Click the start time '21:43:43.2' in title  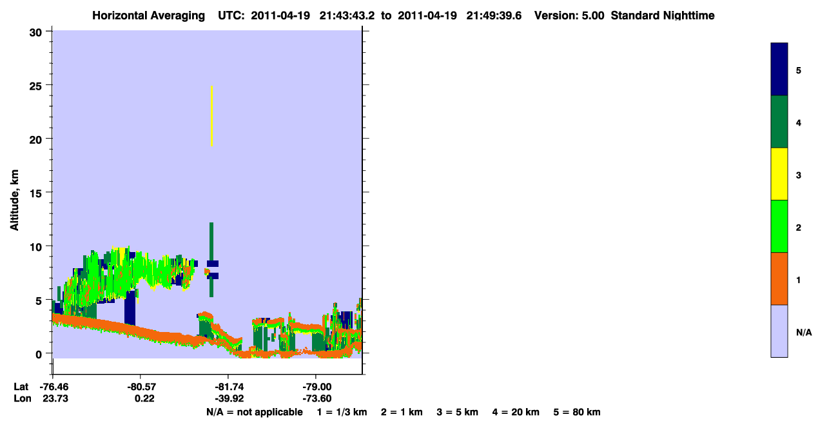point(347,15)
